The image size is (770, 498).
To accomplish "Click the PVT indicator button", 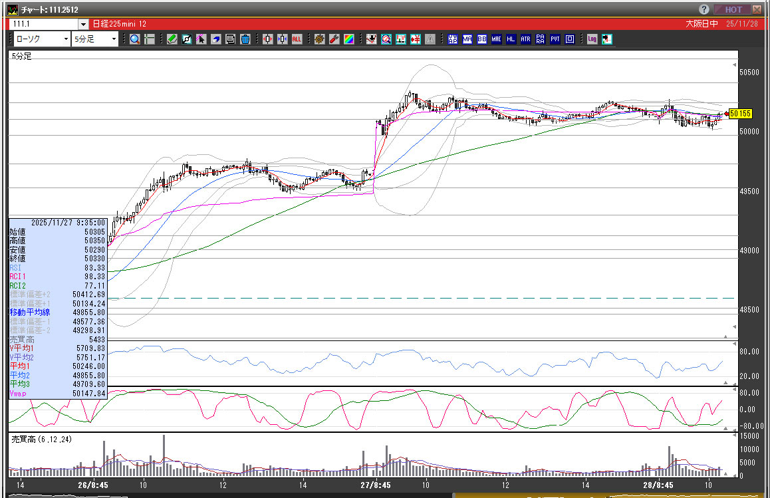I will point(555,39).
